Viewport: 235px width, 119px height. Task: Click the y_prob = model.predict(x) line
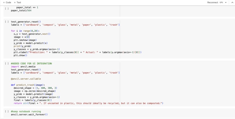coord(31,43)
